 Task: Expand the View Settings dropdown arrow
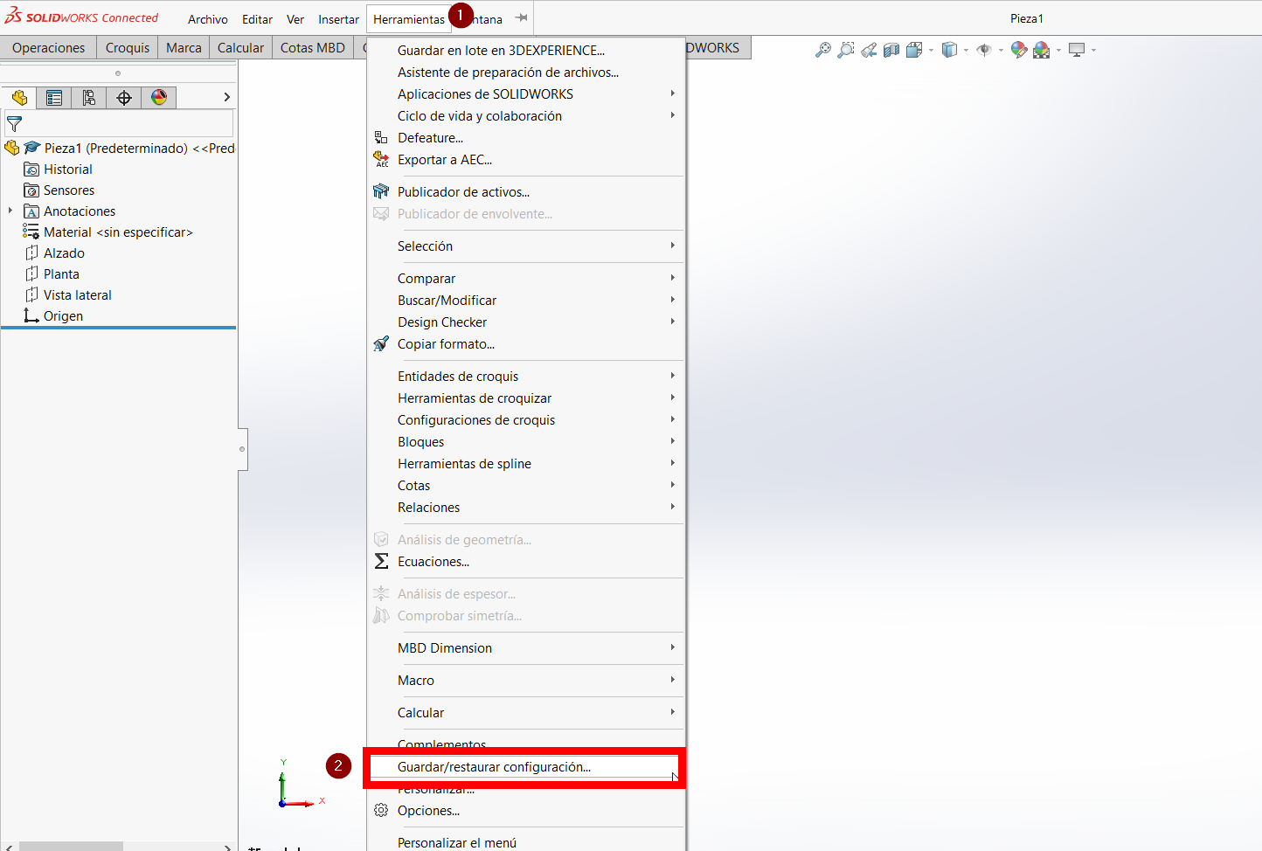1093,50
